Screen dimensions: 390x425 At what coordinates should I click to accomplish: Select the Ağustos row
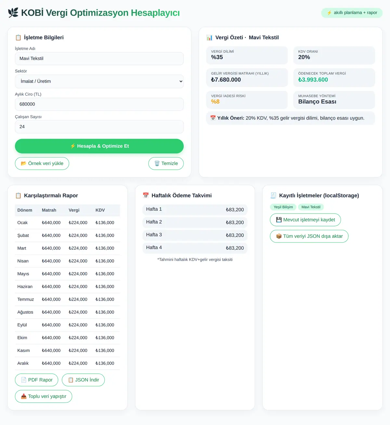click(x=67, y=312)
